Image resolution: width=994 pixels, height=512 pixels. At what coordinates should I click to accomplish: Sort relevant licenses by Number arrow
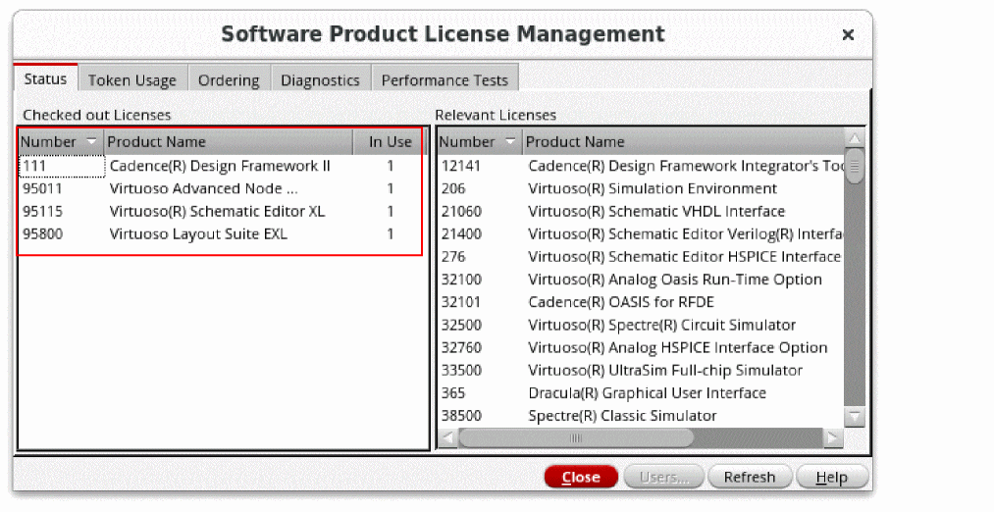tap(511, 142)
